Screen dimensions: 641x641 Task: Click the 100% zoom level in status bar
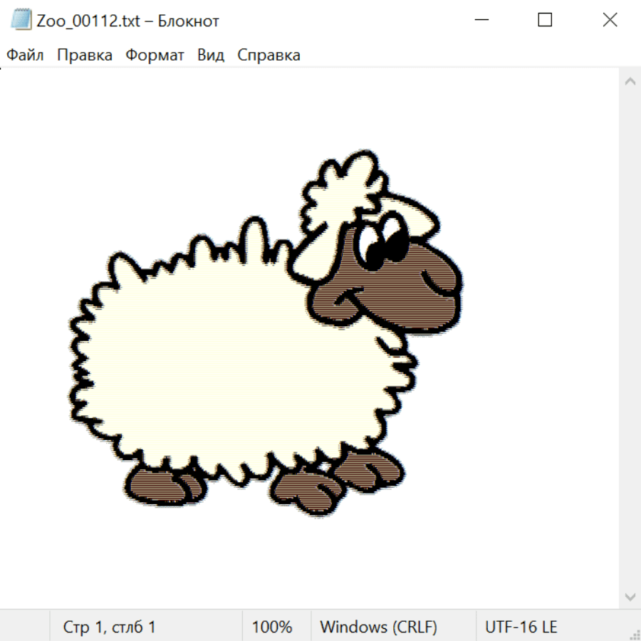[x=272, y=627]
